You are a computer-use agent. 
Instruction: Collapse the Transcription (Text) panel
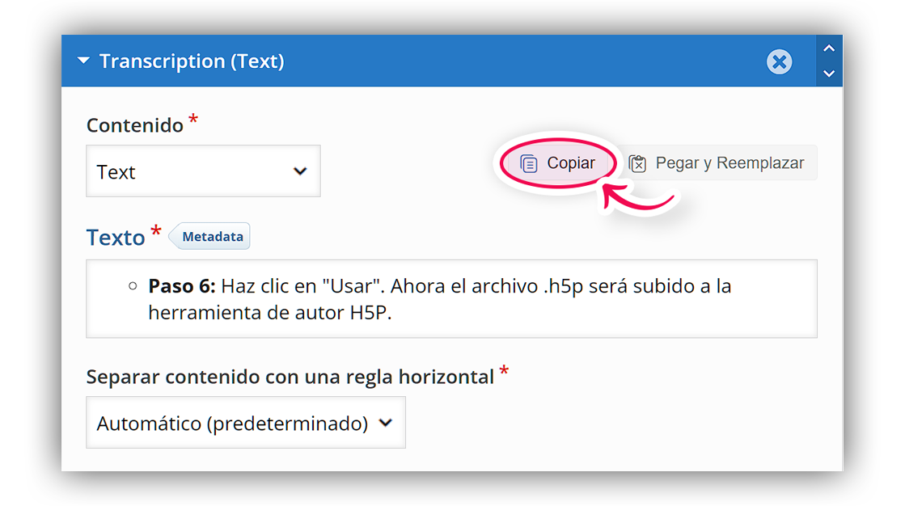click(83, 60)
